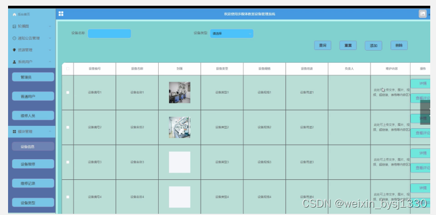Click cell 设备名称2
The image size is (436, 215).
137,127
